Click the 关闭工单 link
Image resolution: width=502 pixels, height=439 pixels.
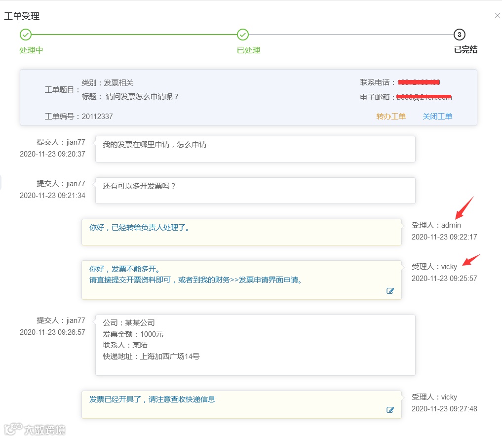click(x=437, y=116)
